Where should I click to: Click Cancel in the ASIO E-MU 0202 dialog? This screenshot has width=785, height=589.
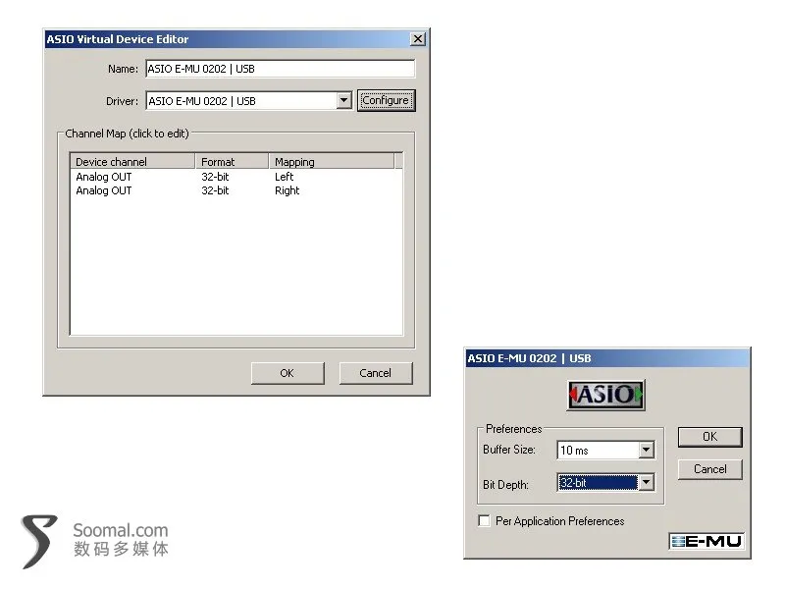(x=709, y=469)
